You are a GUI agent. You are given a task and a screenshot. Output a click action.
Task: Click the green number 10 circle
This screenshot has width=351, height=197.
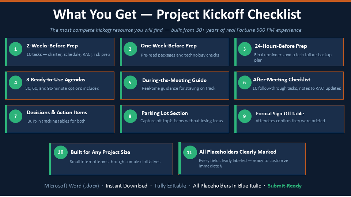tap(60, 152)
